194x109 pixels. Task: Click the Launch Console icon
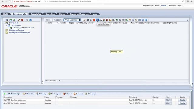pos(97,20)
